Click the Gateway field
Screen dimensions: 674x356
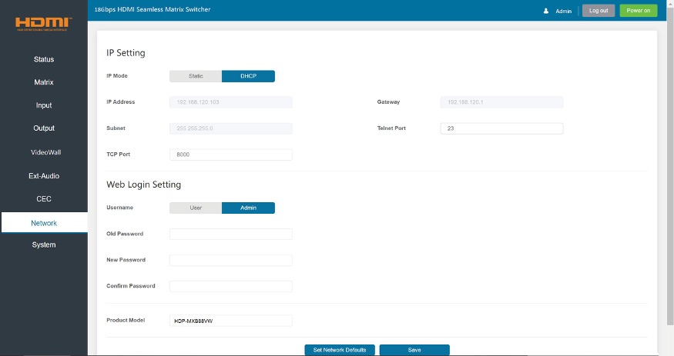click(501, 102)
